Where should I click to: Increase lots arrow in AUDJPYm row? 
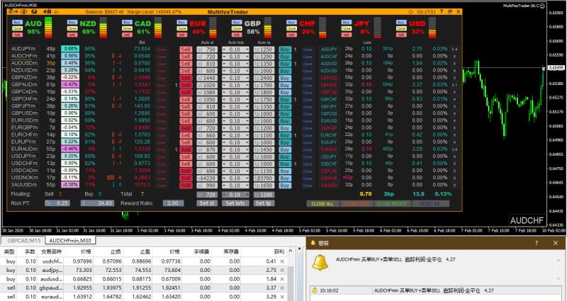coord(247,50)
